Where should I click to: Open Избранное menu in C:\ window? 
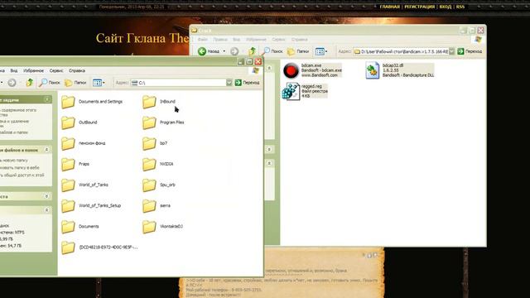[33, 70]
